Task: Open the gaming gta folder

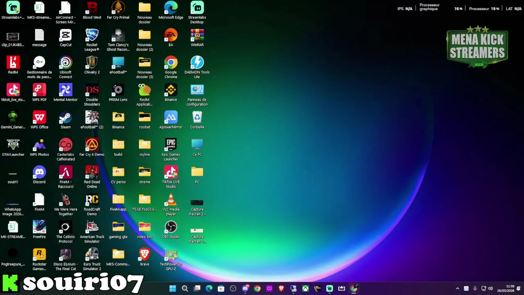Action: pyautogui.click(x=118, y=230)
